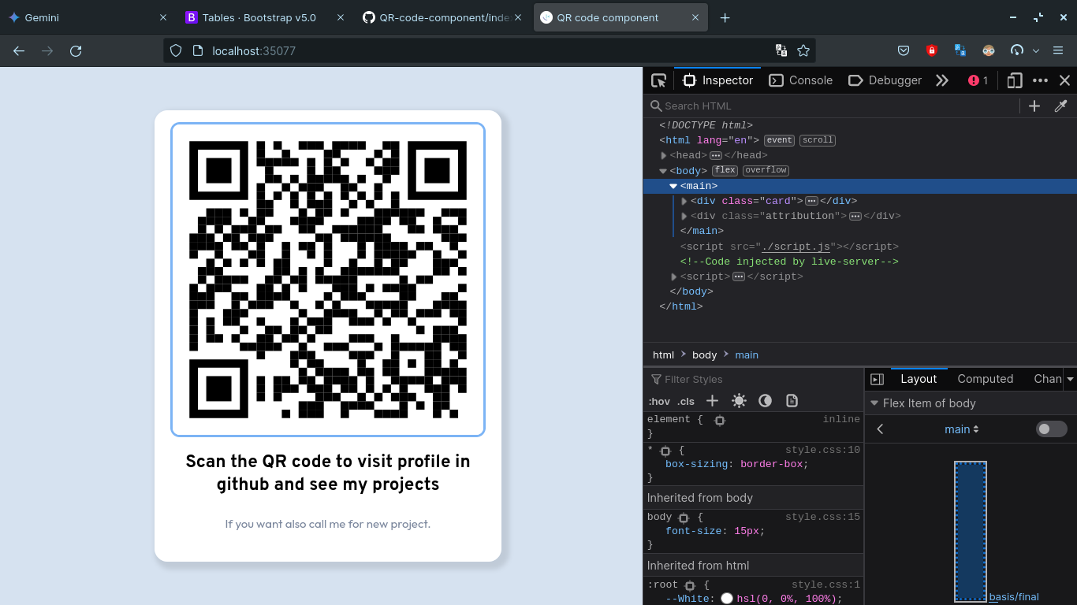Click the translate page icon
This screenshot has width=1077, height=605.
pyautogui.click(x=781, y=50)
